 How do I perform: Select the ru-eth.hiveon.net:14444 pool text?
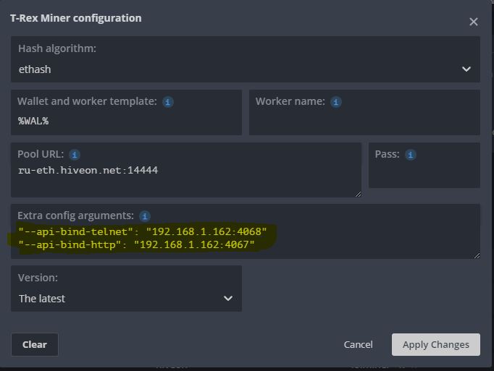click(x=88, y=170)
